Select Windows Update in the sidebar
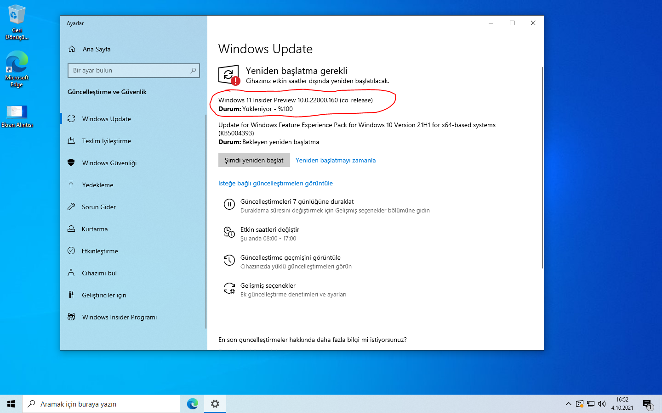 133,119
